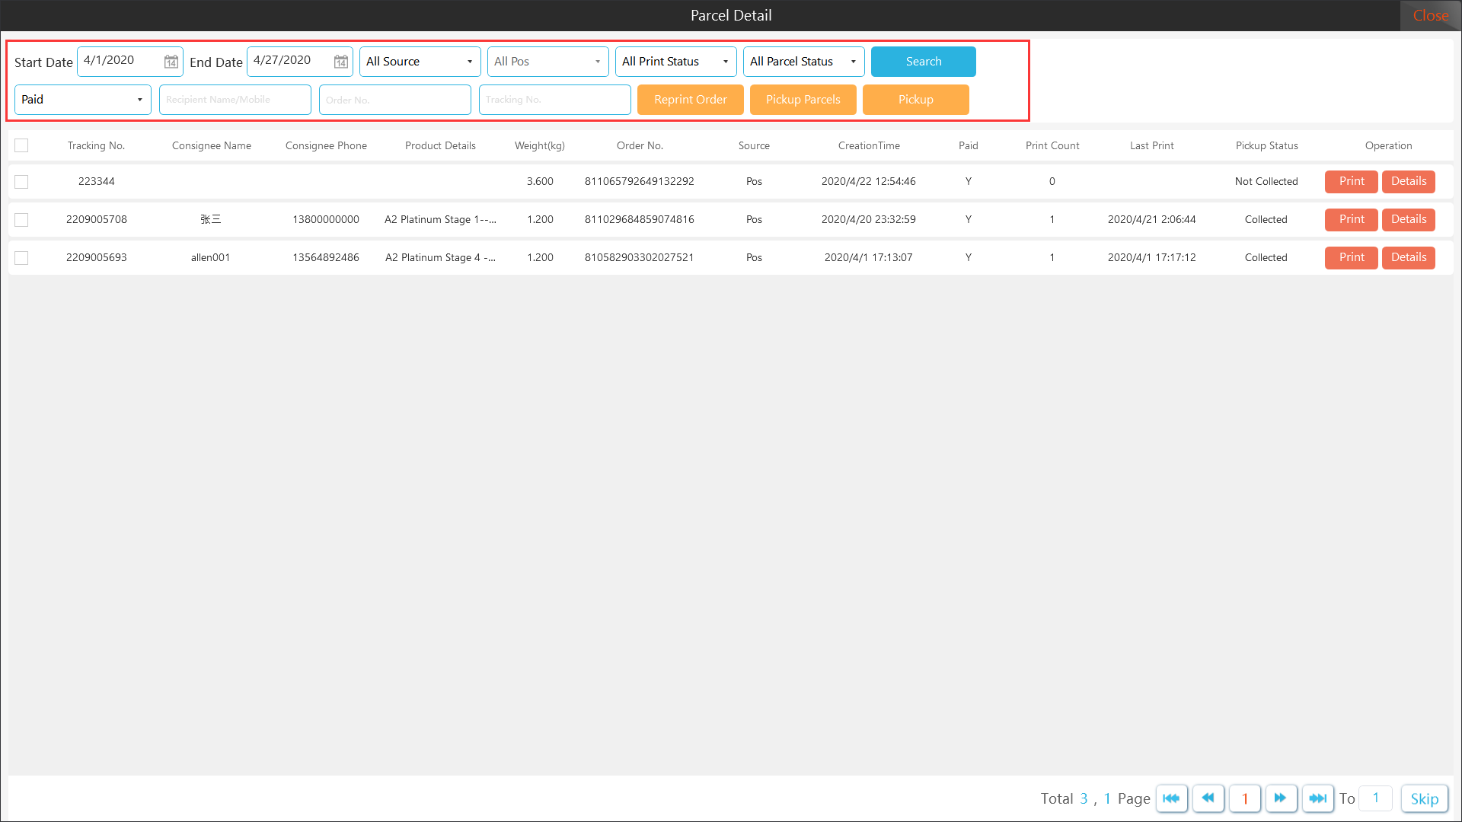Select all rows with the header checkbox
Image resolution: width=1462 pixels, height=822 pixels.
tap(21, 145)
